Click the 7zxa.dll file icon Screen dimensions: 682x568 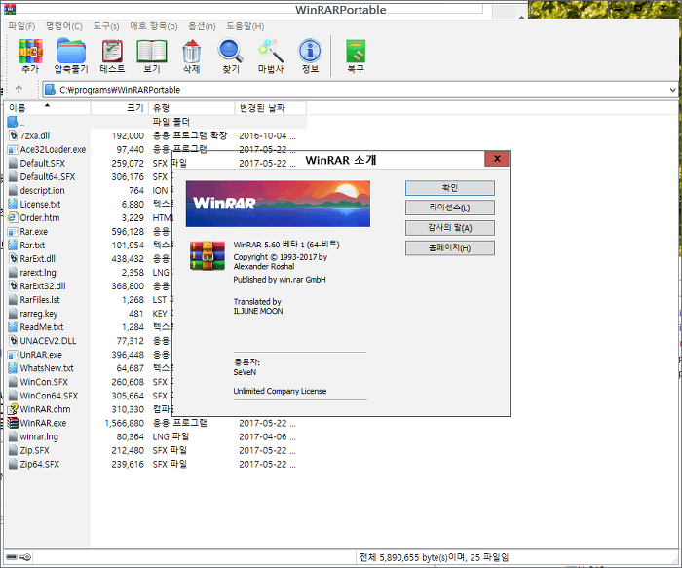[x=13, y=135]
